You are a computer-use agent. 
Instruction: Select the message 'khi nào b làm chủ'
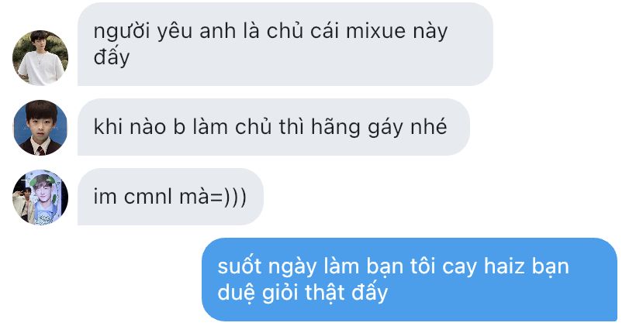point(273,127)
